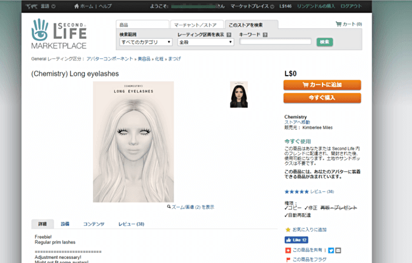Open the language (言語) globe menu

point(41,6)
